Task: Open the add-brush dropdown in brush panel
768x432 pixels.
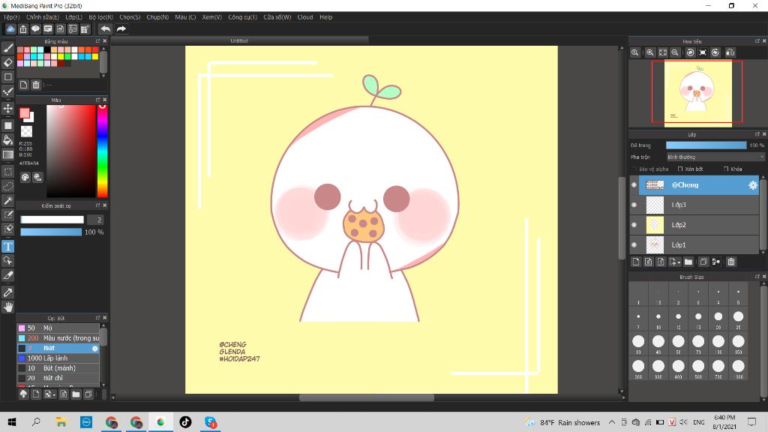Action: click(50, 394)
